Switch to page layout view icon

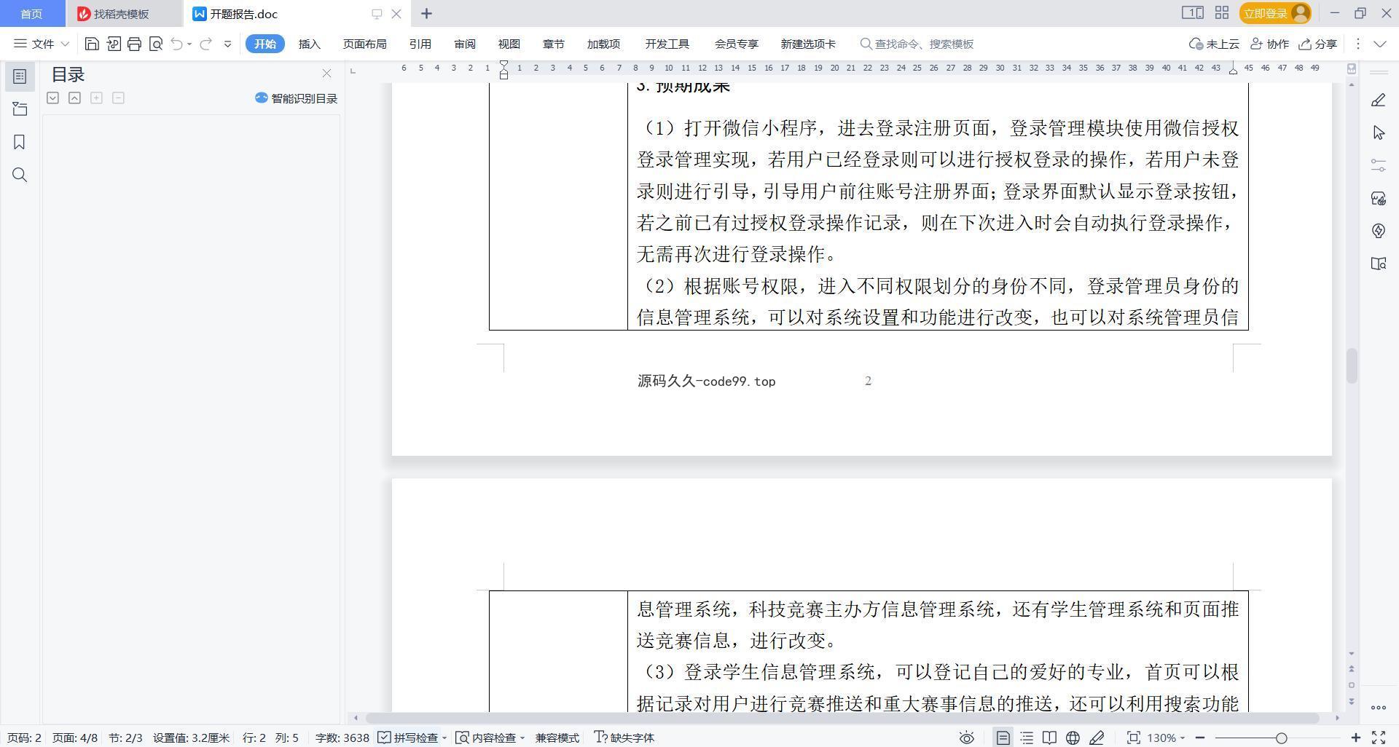[1003, 738]
